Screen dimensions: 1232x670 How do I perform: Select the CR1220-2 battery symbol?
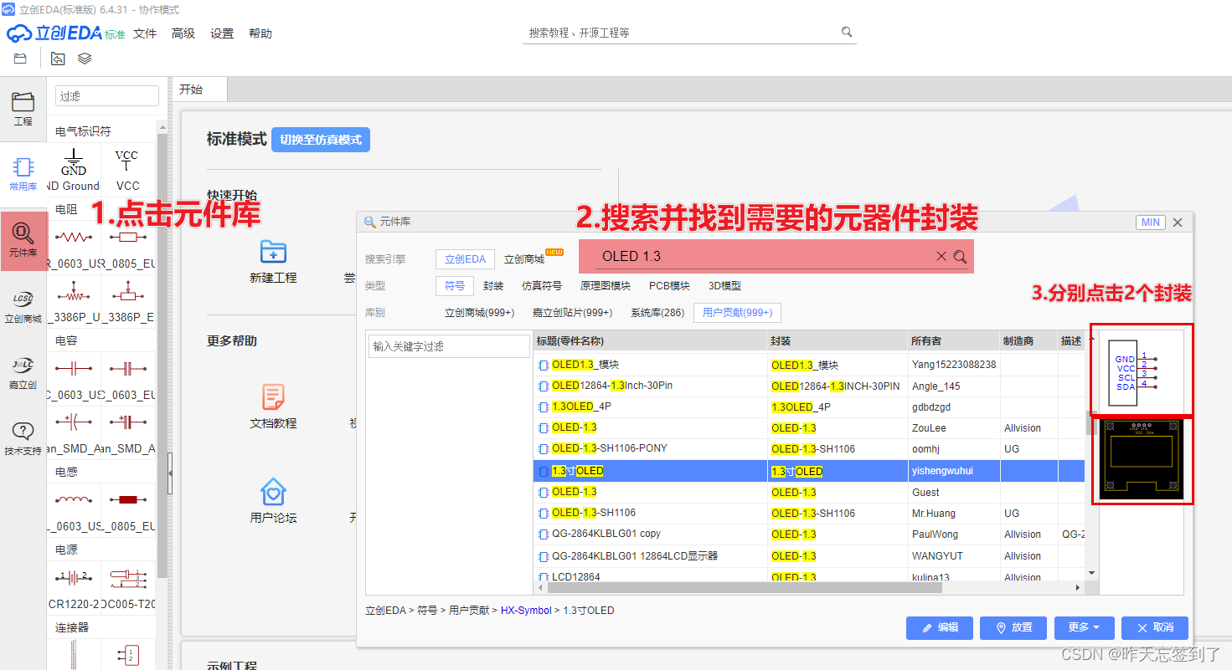point(74,587)
